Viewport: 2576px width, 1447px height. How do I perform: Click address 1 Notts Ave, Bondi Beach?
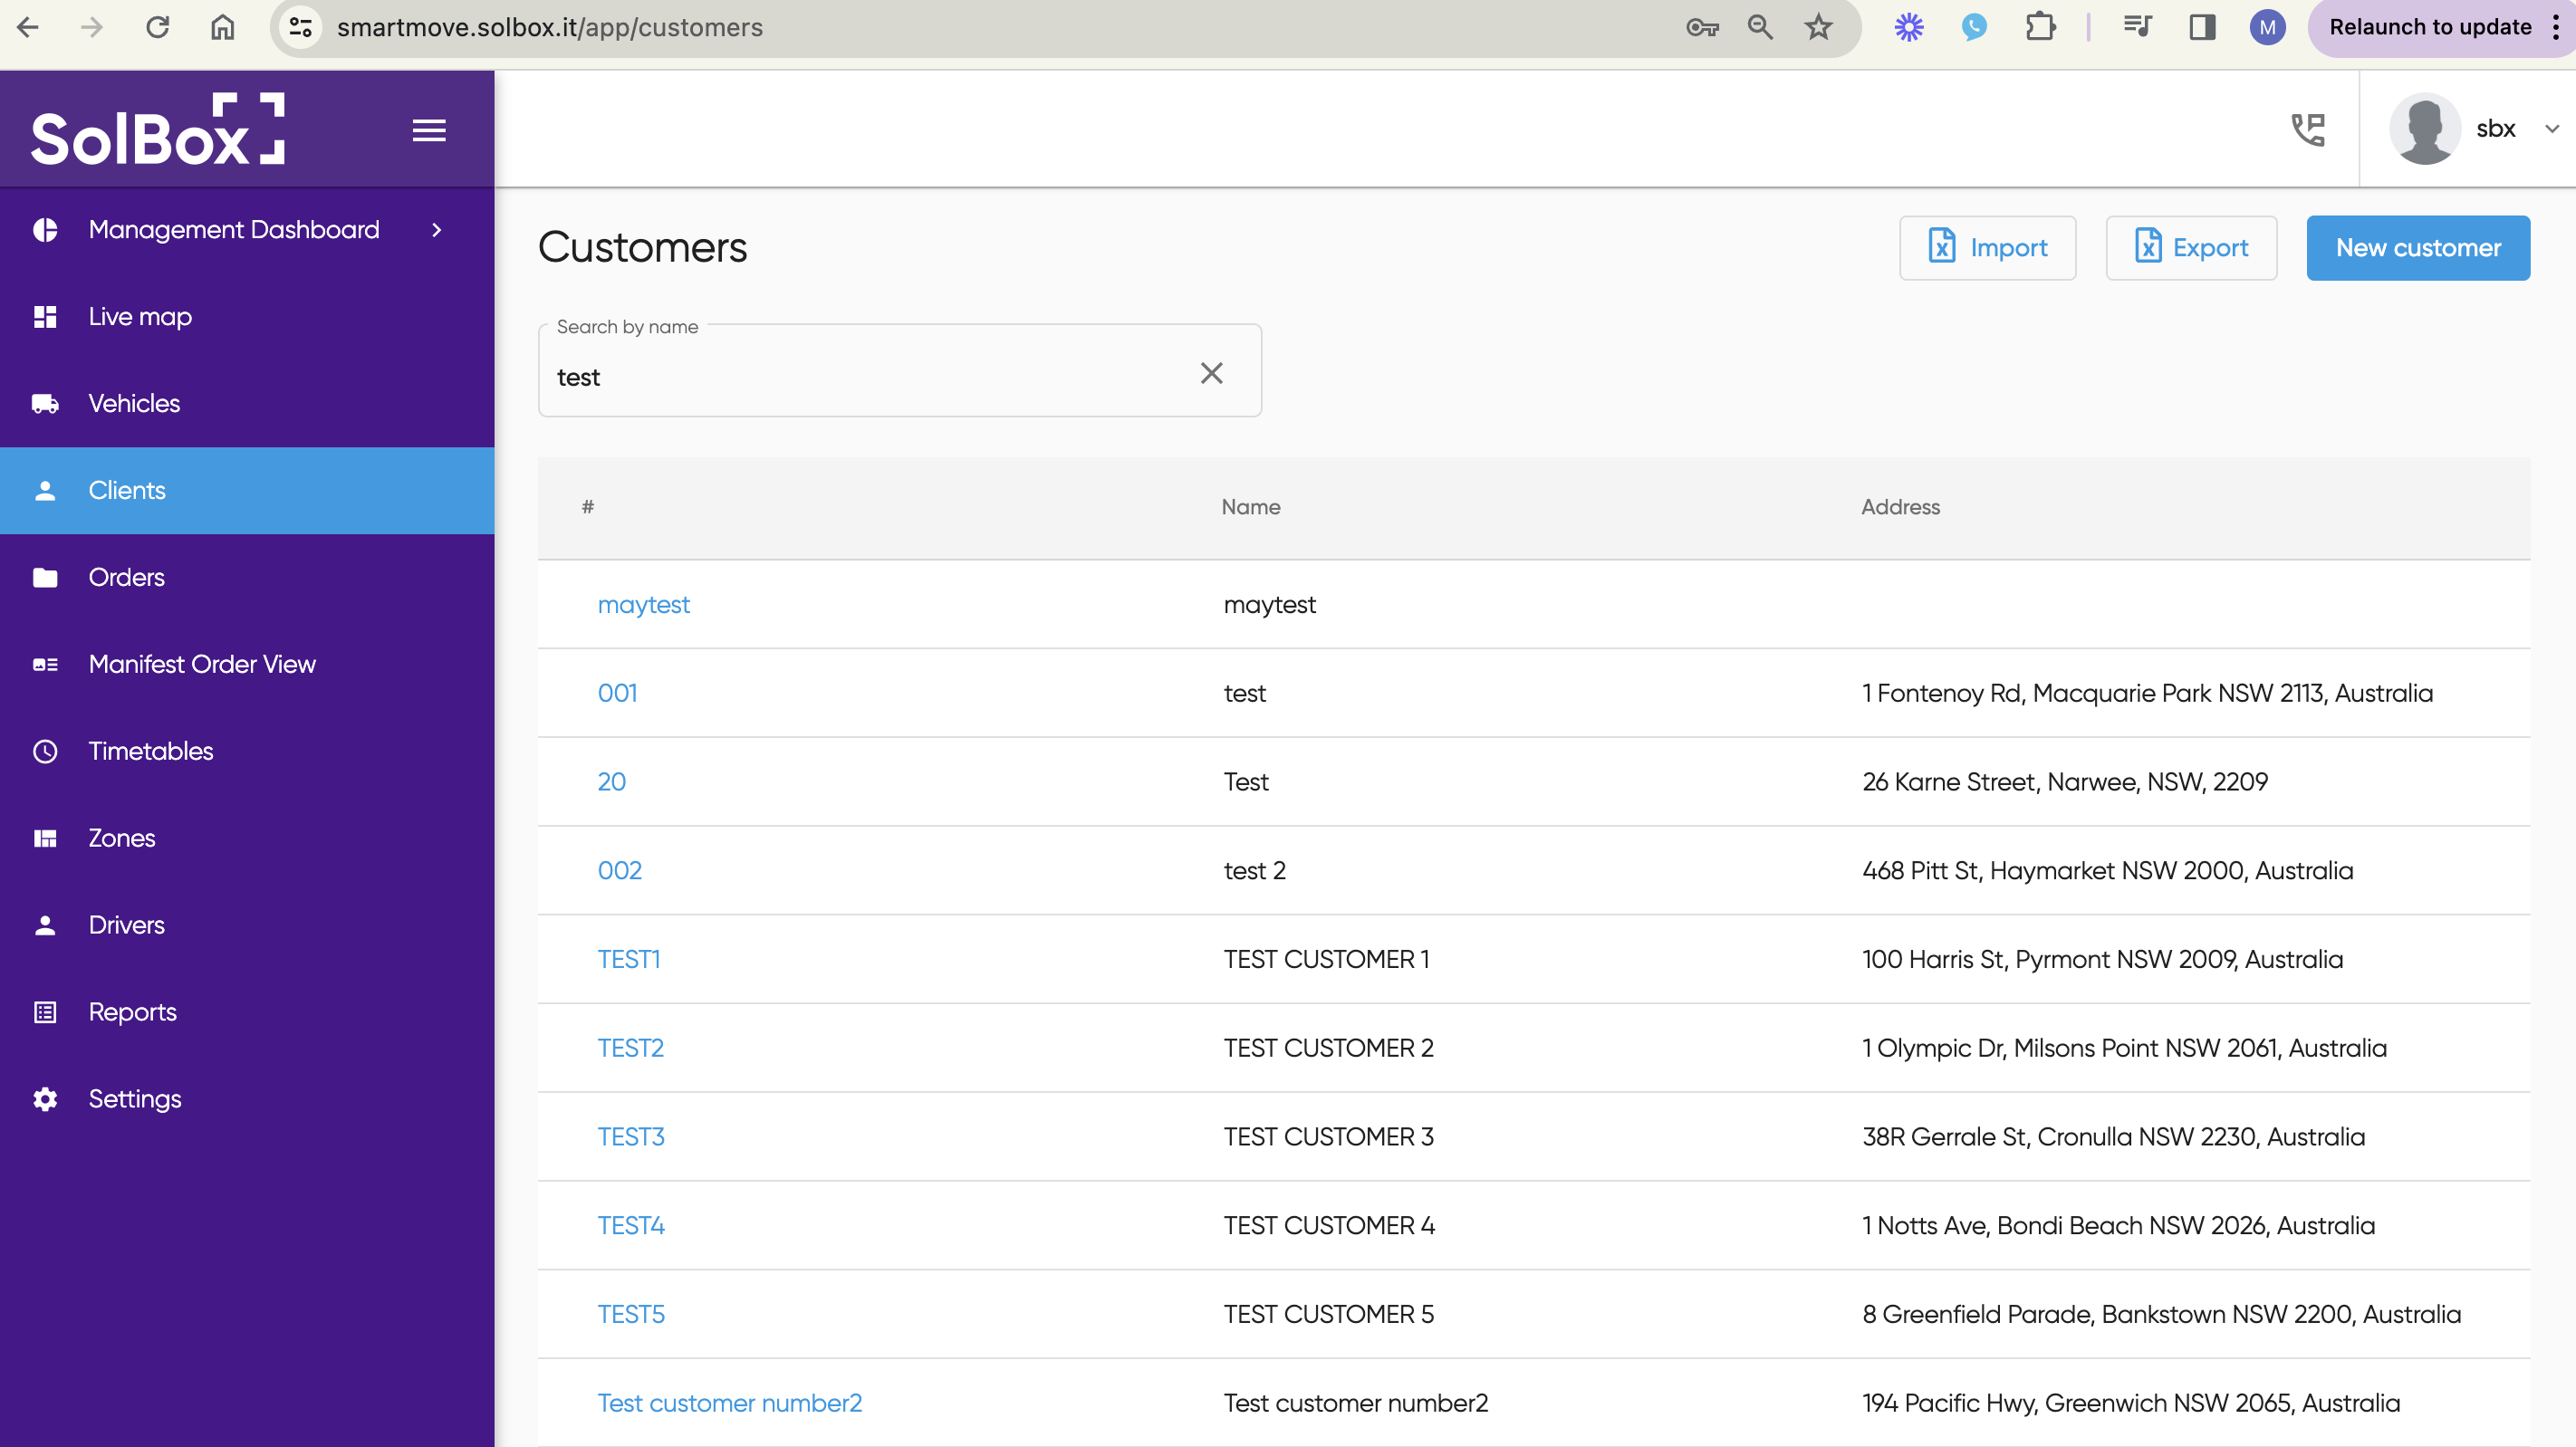click(x=2117, y=1226)
